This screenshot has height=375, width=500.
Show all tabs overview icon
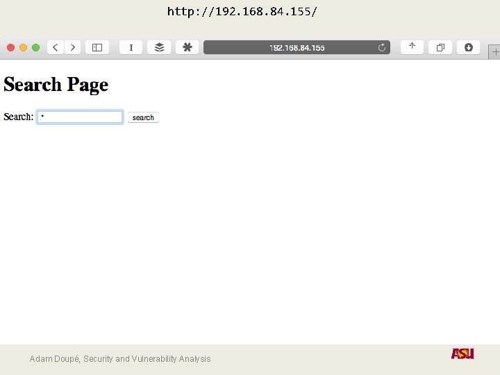(440, 47)
